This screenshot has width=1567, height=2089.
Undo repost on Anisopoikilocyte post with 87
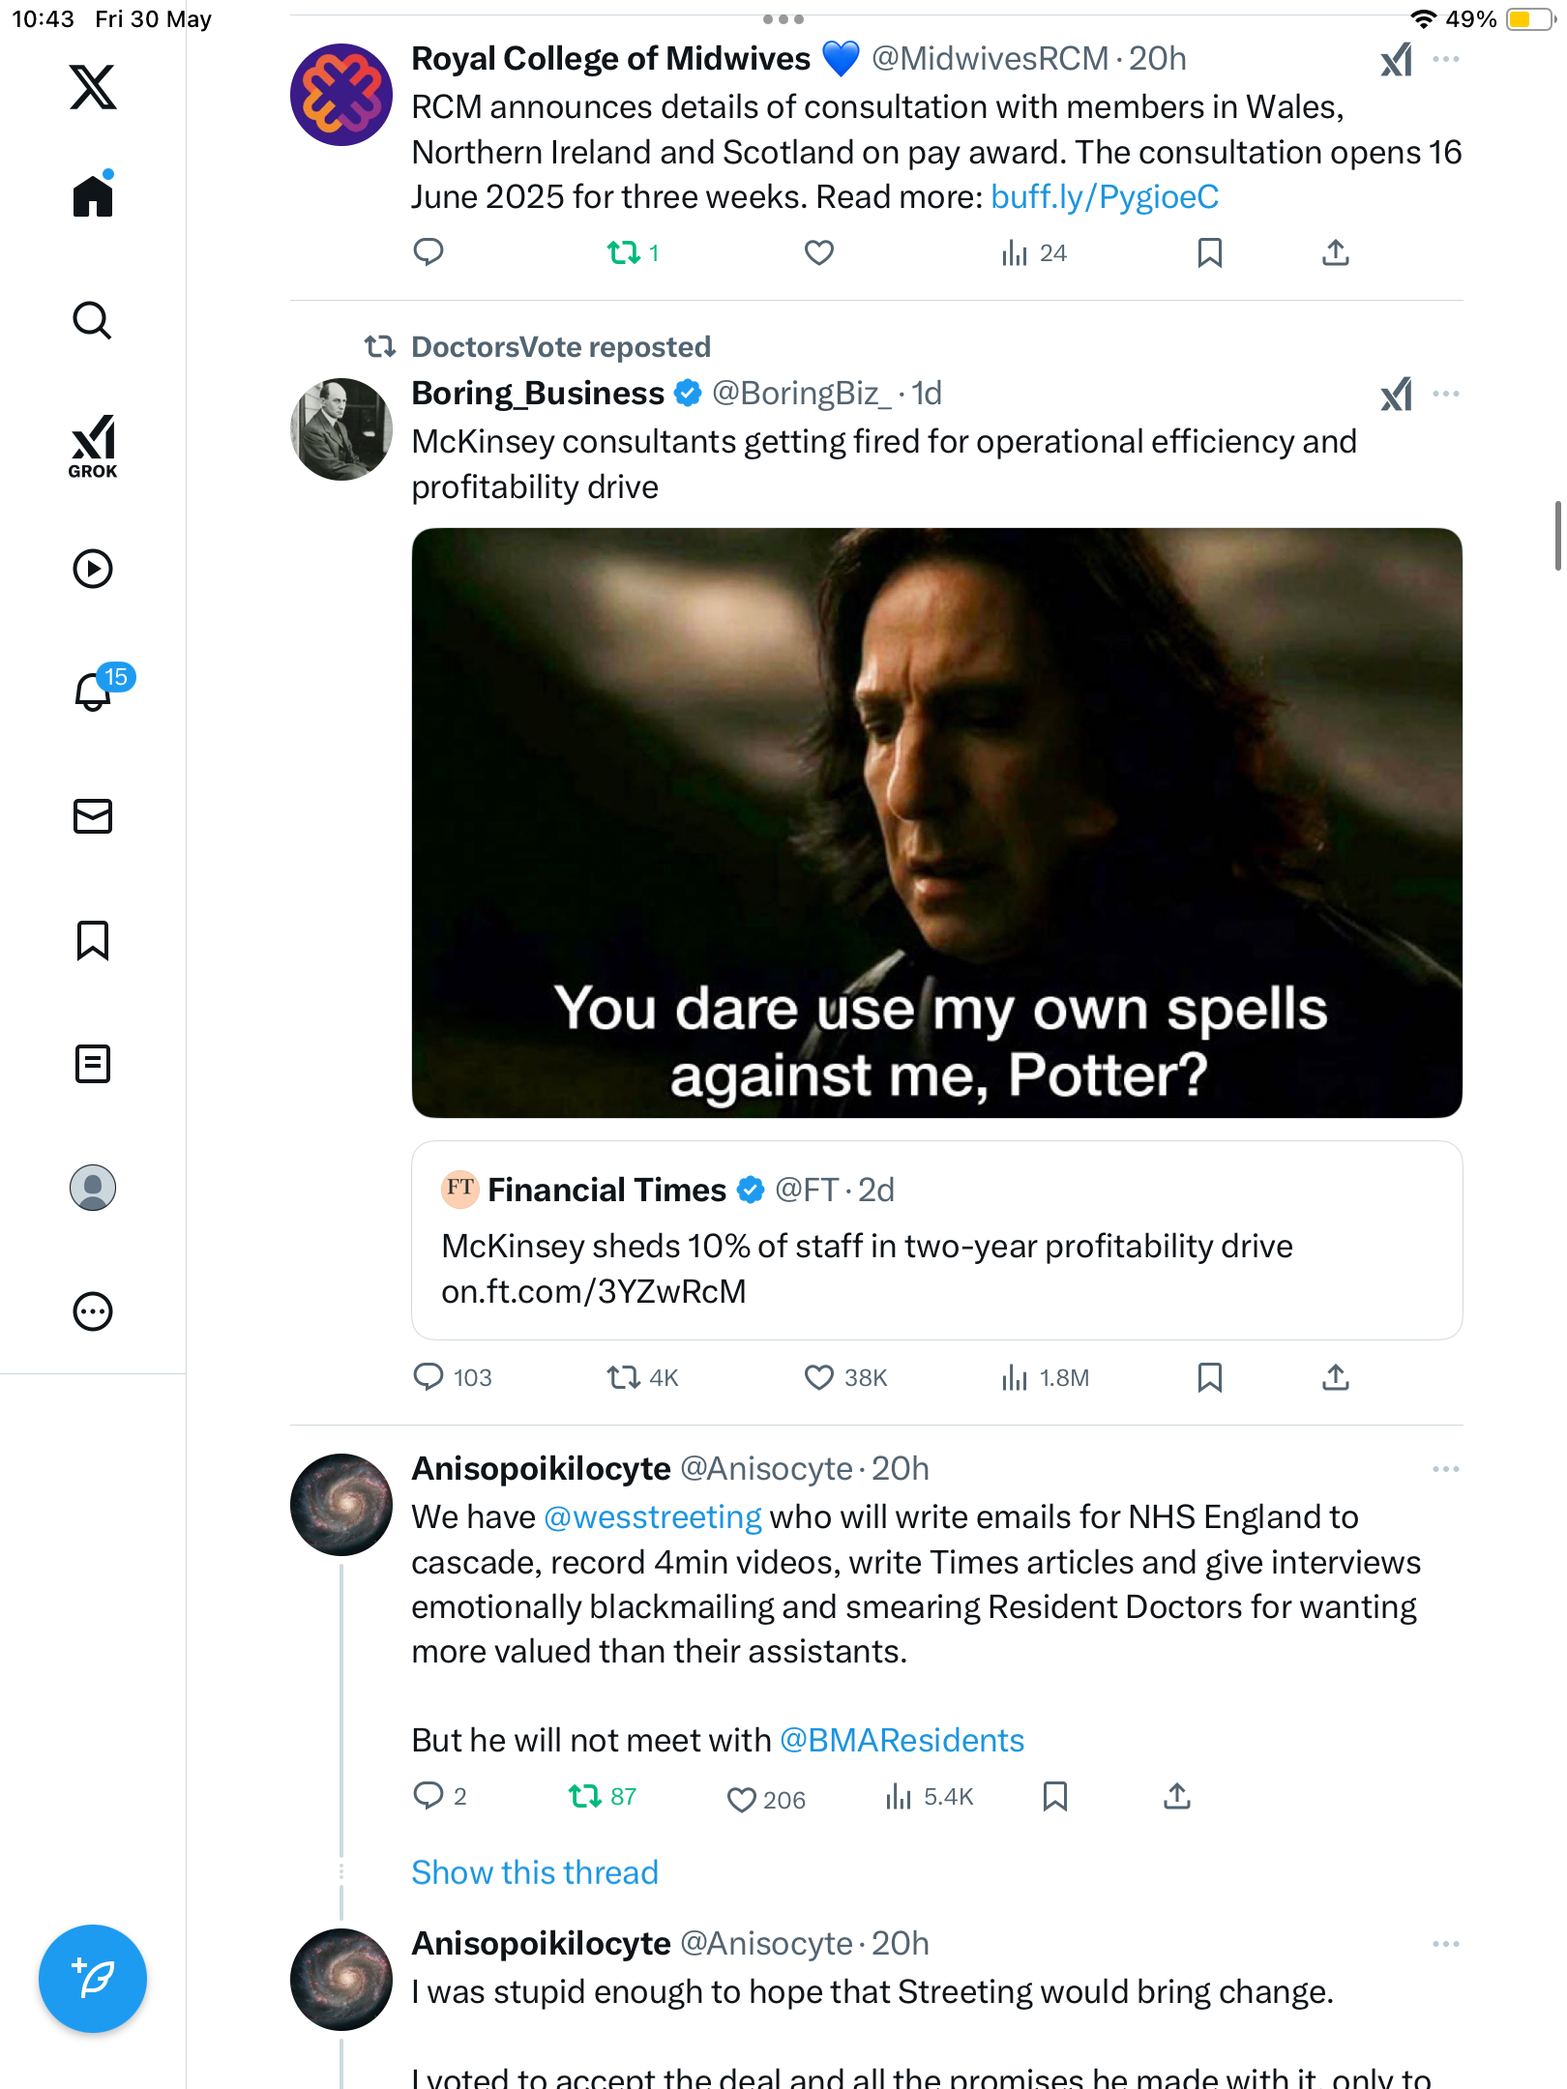click(602, 1797)
